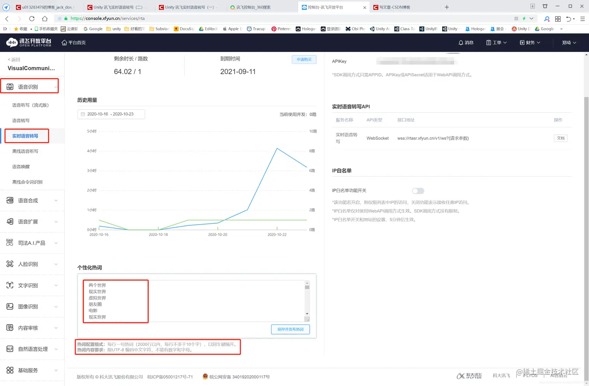Click the 工单 document icon
This screenshot has height=386, width=589.
(x=488, y=42)
